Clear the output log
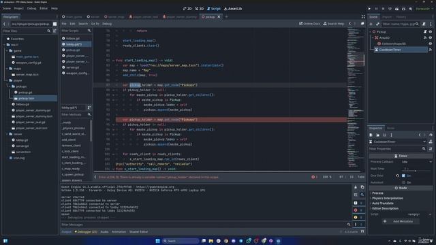Viewport: 436px width, 245px height. pyautogui.click(x=356, y=187)
